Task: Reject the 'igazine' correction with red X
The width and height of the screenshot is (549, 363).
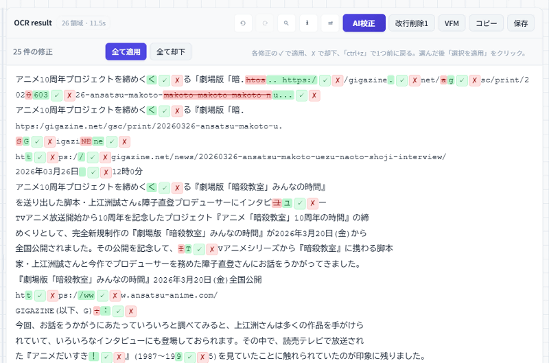Action: (x=124, y=141)
